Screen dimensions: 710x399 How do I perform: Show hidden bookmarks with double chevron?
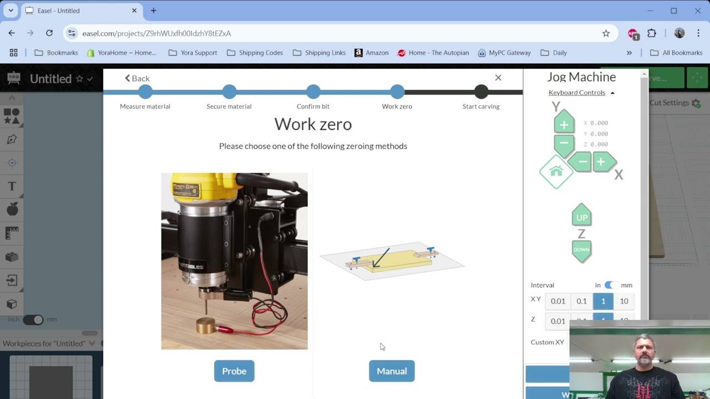pyautogui.click(x=629, y=53)
